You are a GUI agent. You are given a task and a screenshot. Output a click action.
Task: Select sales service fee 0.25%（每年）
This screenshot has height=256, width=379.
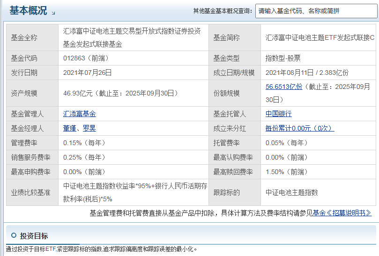click(x=84, y=157)
